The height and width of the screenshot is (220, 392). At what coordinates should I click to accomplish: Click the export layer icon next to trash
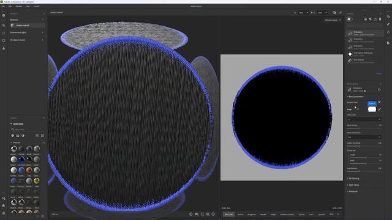pyautogui.click(x=375, y=19)
